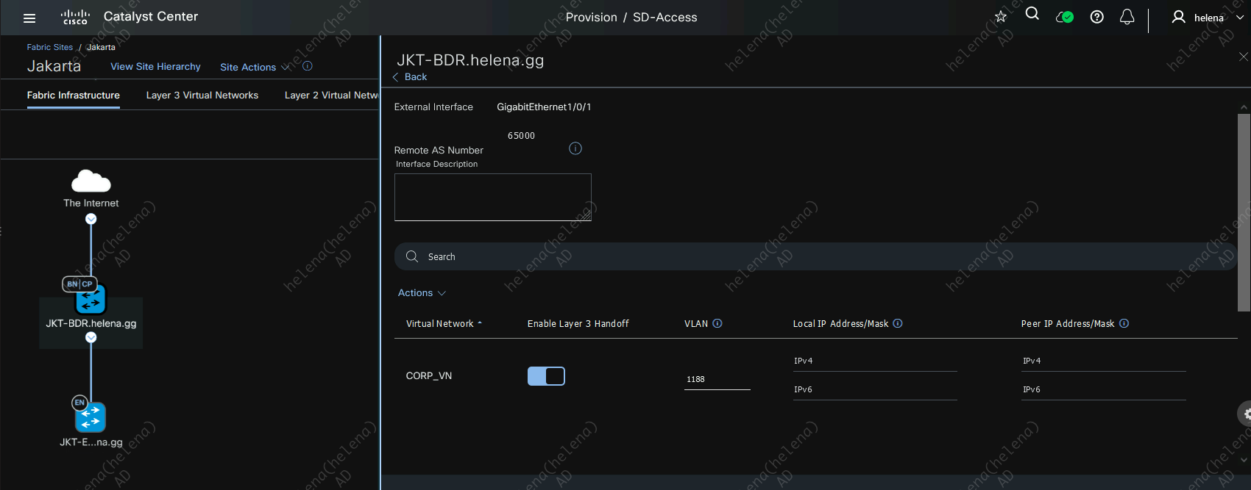Image resolution: width=1251 pixels, height=490 pixels.
Task: Click the cloud status icon
Action: pos(1064,17)
